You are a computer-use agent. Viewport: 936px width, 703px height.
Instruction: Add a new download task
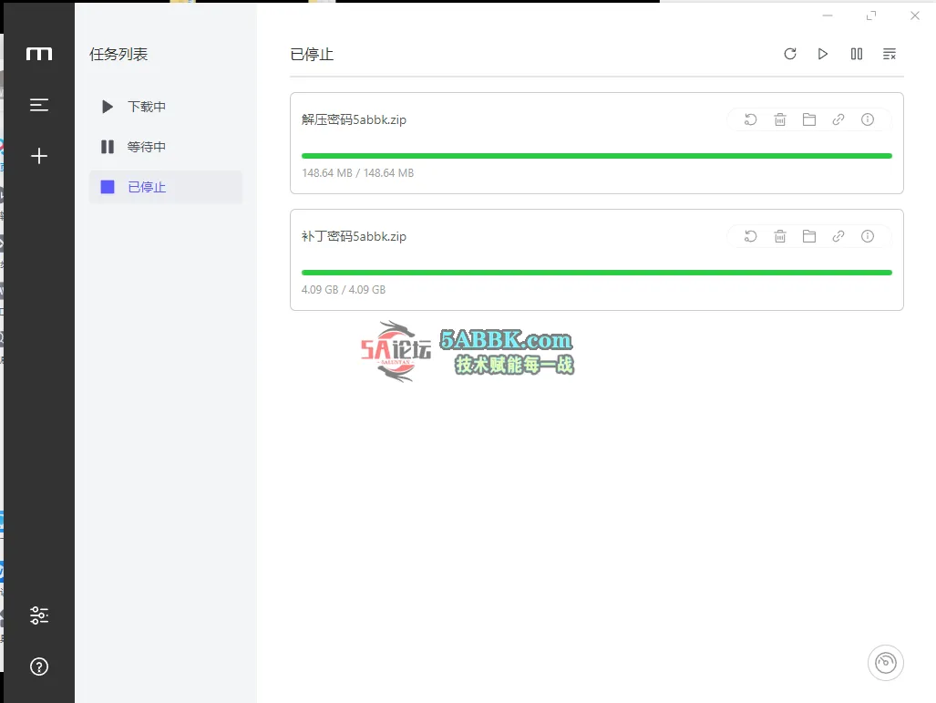[x=39, y=157]
